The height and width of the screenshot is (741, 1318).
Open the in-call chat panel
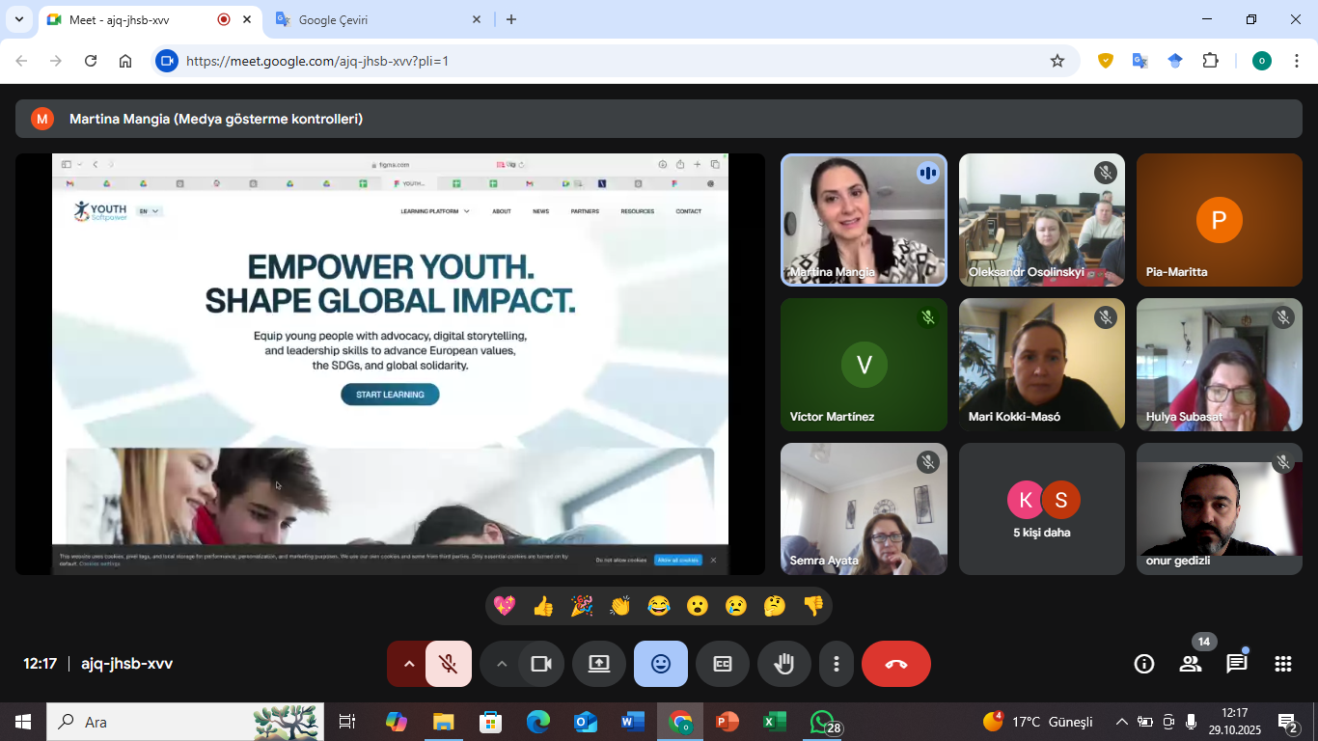coord(1236,664)
